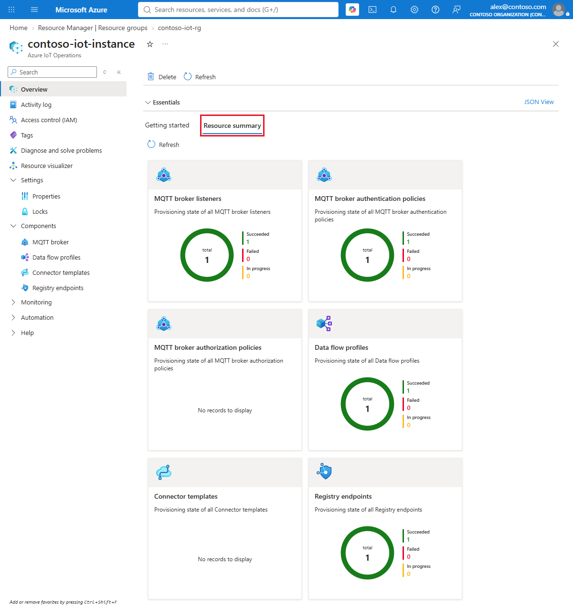Image resolution: width=573 pixels, height=607 pixels.
Task: Click the Delete trash can icon
Action: [x=151, y=76]
